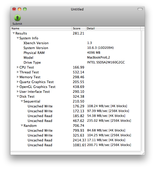The image size is (155, 169).
Task: Click the Untitled window title
Action: click(x=77, y=9)
